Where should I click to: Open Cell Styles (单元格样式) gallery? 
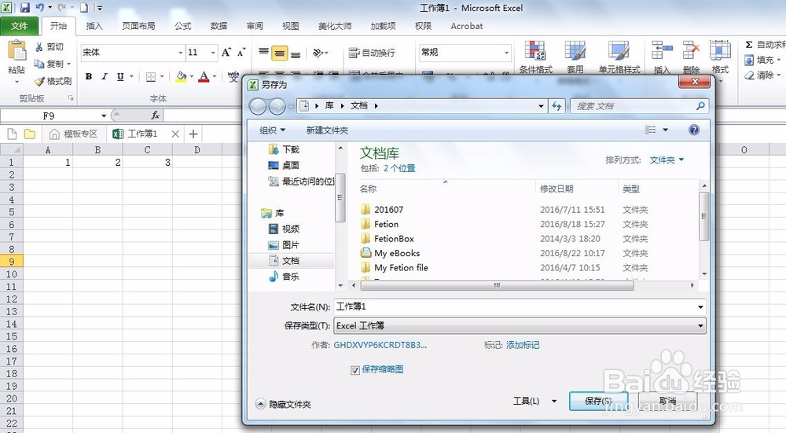click(x=619, y=57)
